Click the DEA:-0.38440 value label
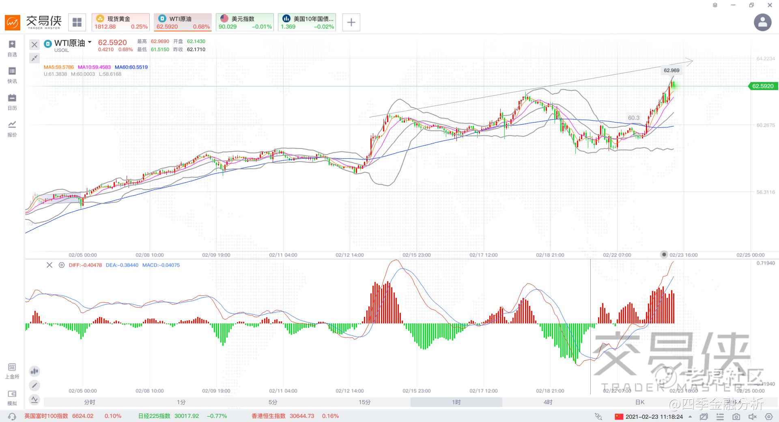The height and width of the screenshot is (422, 779). pyautogui.click(x=122, y=265)
